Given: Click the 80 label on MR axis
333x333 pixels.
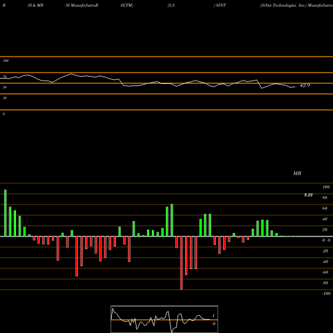Looking at the screenshot, I should coord(325,198).
